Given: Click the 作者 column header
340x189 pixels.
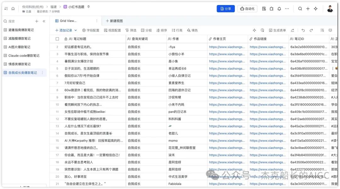Looking at the screenshot, I should (187, 39).
